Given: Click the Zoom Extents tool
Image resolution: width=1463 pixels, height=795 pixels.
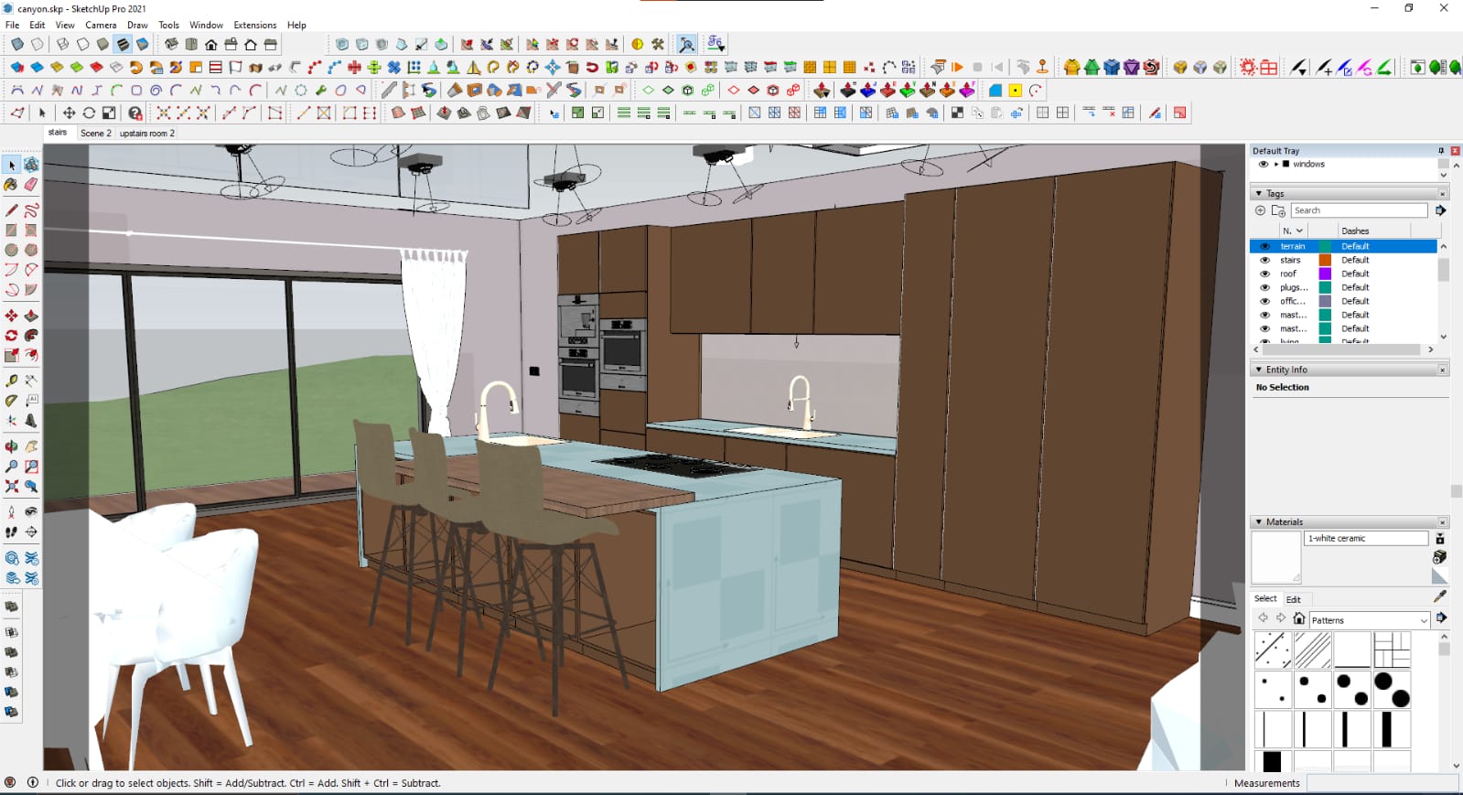Looking at the screenshot, I should pyautogui.click(x=11, y=487).
